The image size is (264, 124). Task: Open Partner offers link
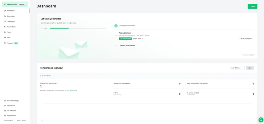click(x=9, y=121)
